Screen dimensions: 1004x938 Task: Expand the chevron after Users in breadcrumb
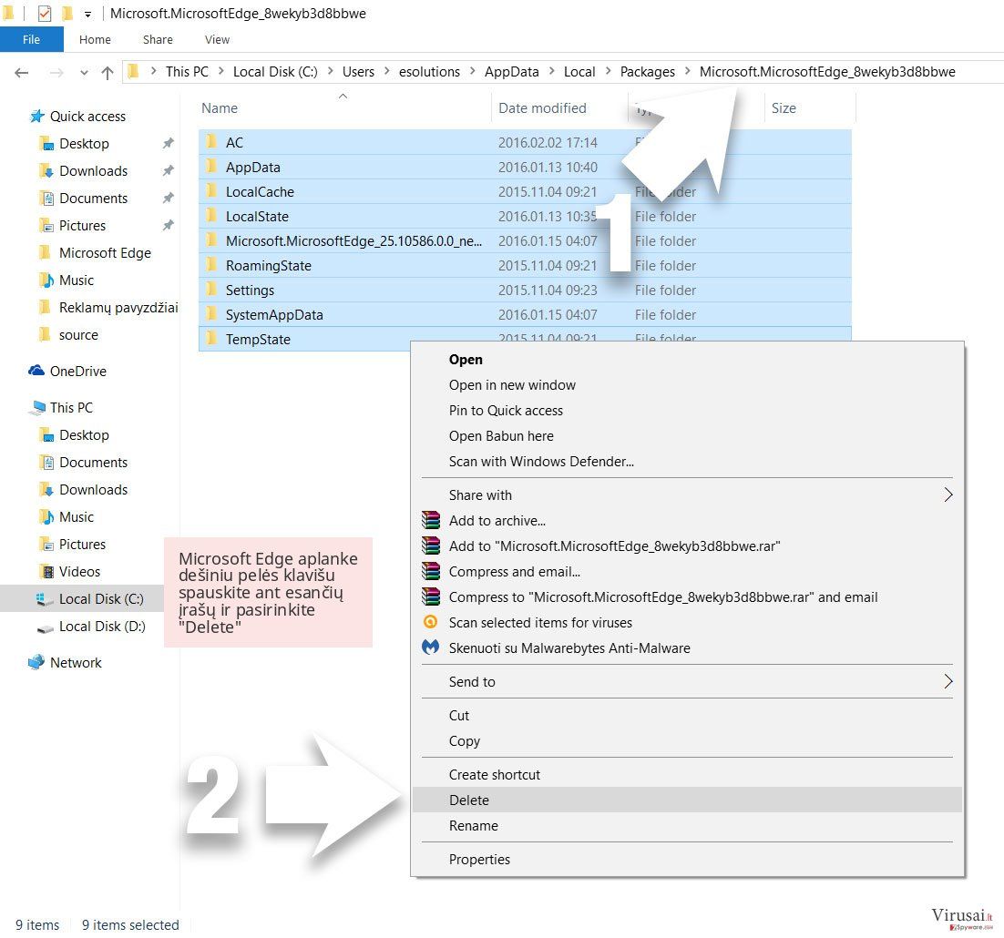pyautogui.click(x=386, y=71)
